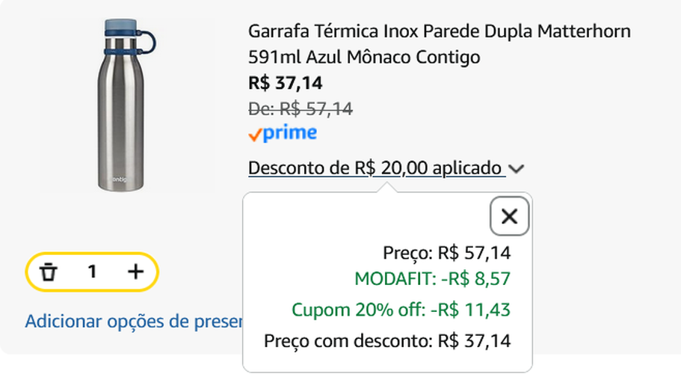The width and height of the screenshot is (681, 374).
Task: Delete the item with the trash icon
Action: click(x=49, y=272)
